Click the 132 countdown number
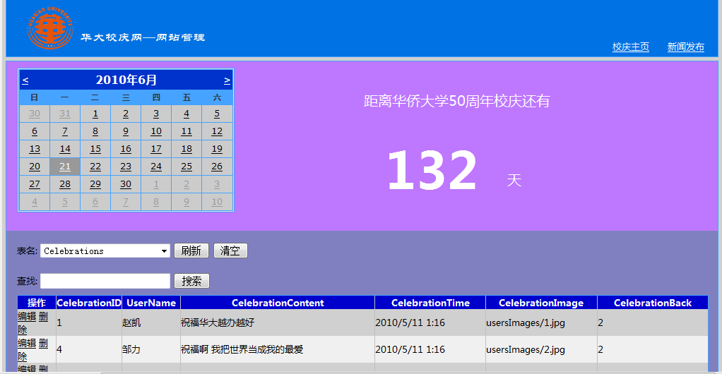The height and width of the screenshot is (374, 722). (432, 170)
